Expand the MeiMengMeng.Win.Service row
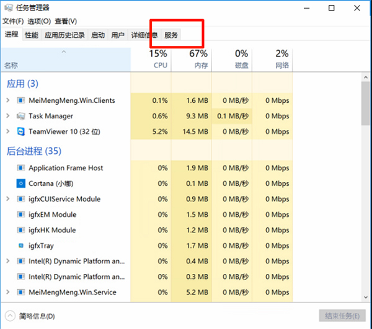Screen dimensions: 372x329 8,292
